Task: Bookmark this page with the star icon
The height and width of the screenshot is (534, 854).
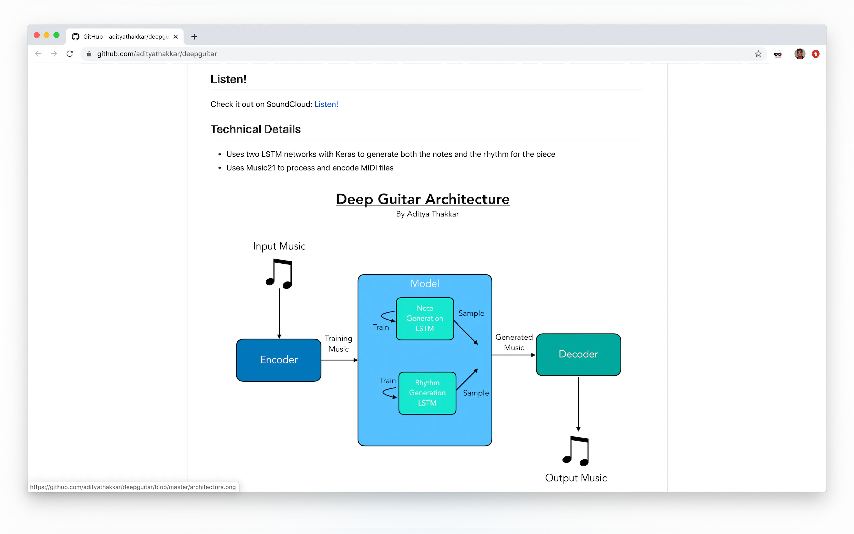Action: point(758,54)
